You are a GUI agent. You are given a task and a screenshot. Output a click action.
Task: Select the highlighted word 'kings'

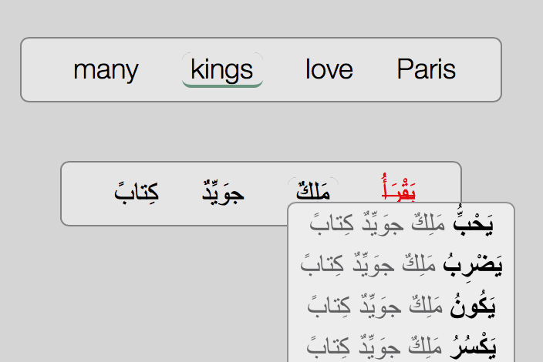tap(222, 70)
